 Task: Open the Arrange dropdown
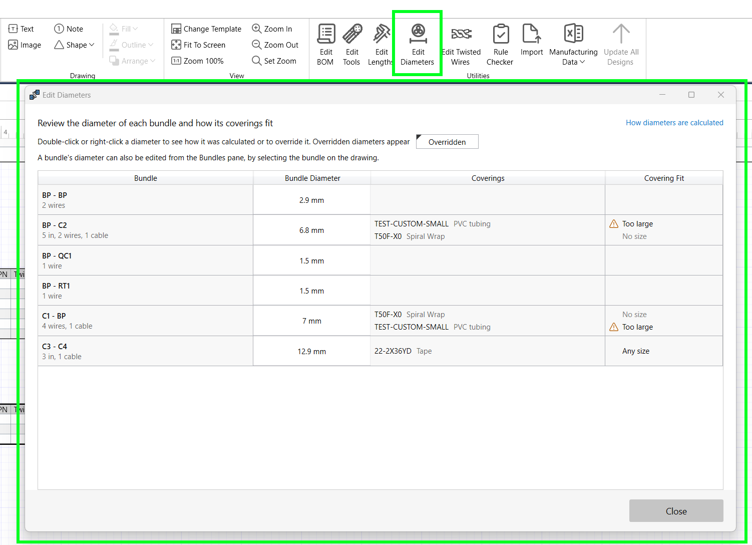point(132,61)
